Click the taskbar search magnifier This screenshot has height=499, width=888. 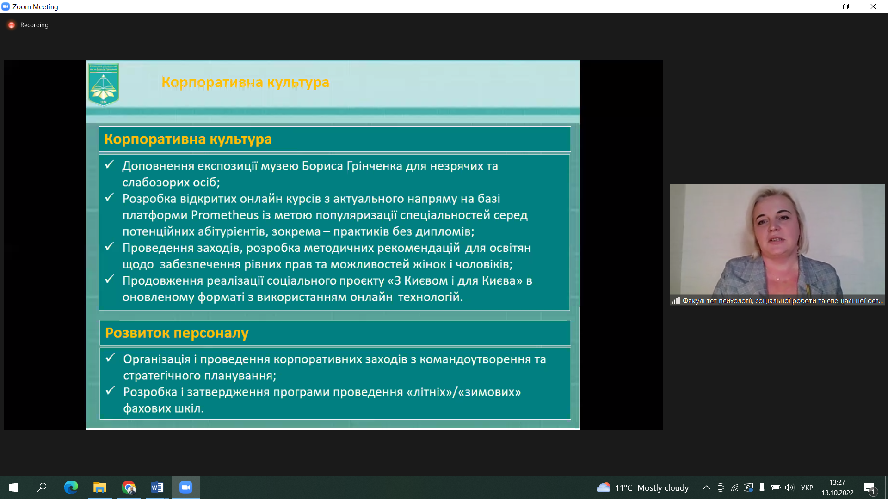(42, 487)
